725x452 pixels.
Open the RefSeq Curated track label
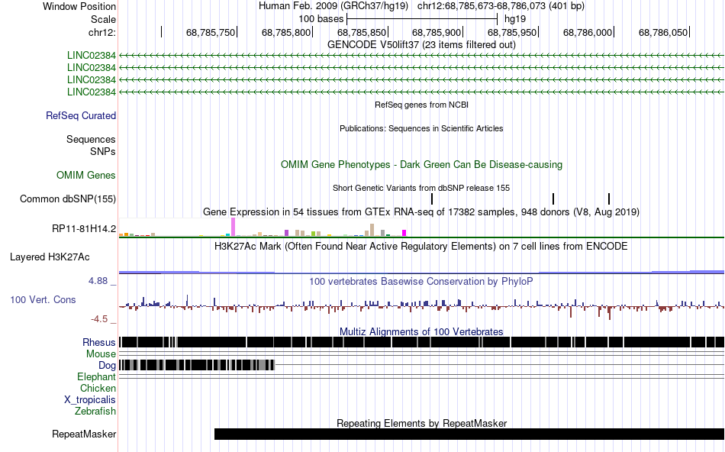80,115
